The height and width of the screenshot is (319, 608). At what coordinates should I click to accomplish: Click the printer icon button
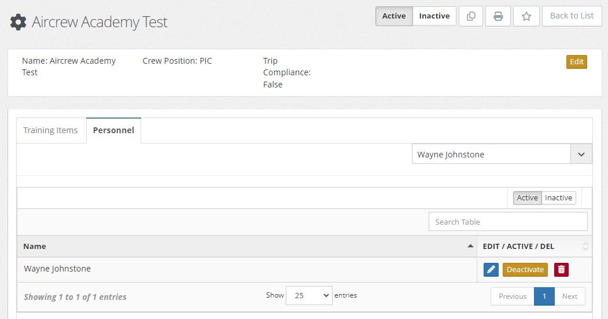pyautogui.click(x=498, y=16)
